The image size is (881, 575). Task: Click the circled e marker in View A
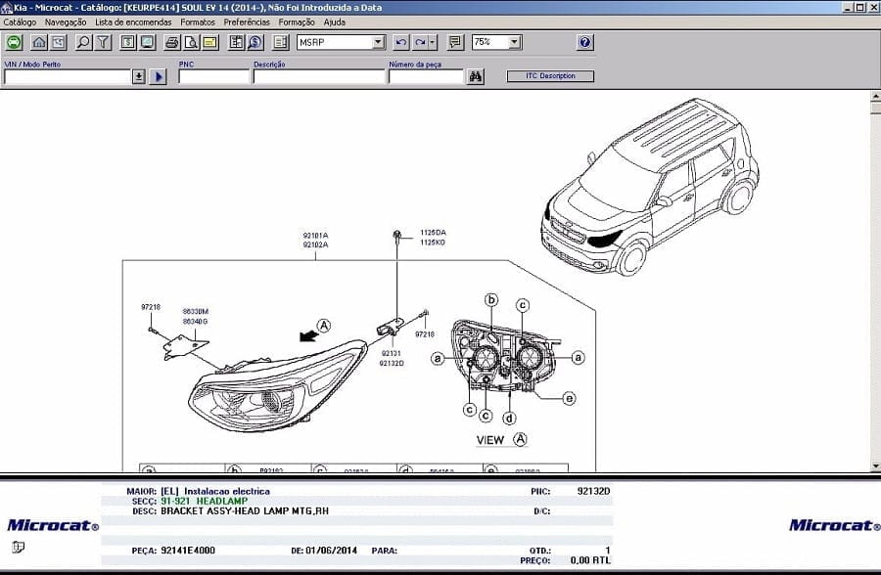569,398
